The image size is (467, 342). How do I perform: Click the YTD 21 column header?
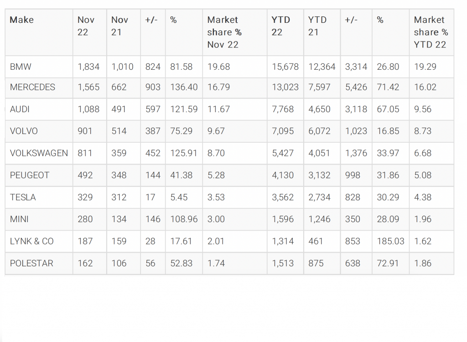click(x=317, y=26)
